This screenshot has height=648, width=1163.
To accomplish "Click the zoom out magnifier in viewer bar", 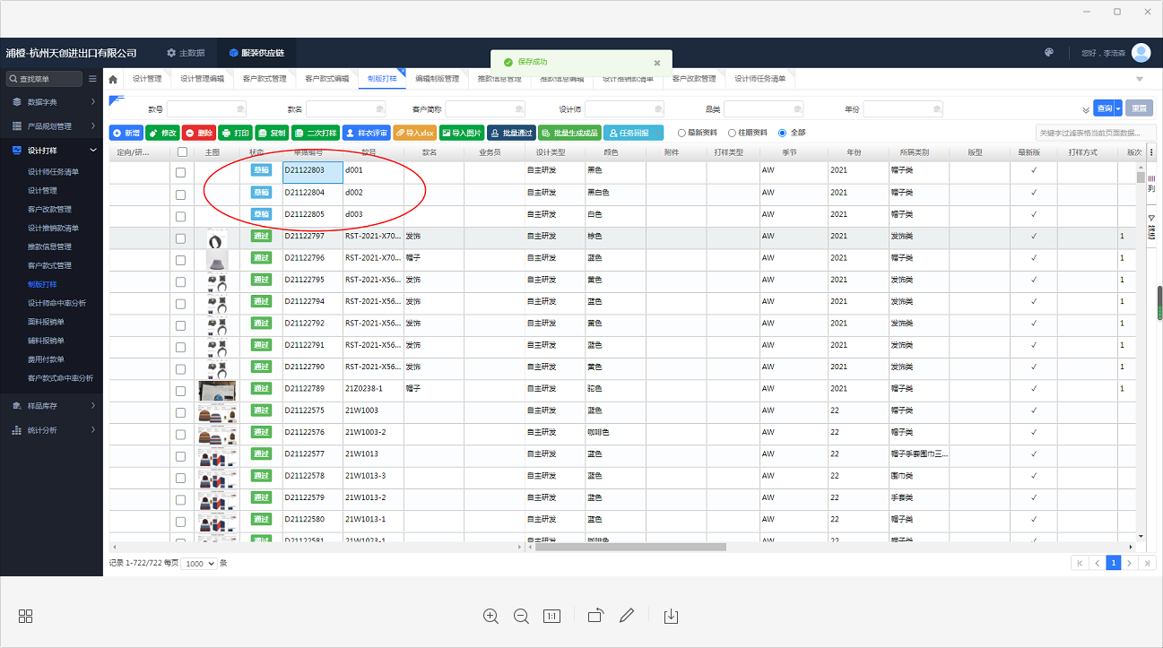I will click(x=521, y=616).
